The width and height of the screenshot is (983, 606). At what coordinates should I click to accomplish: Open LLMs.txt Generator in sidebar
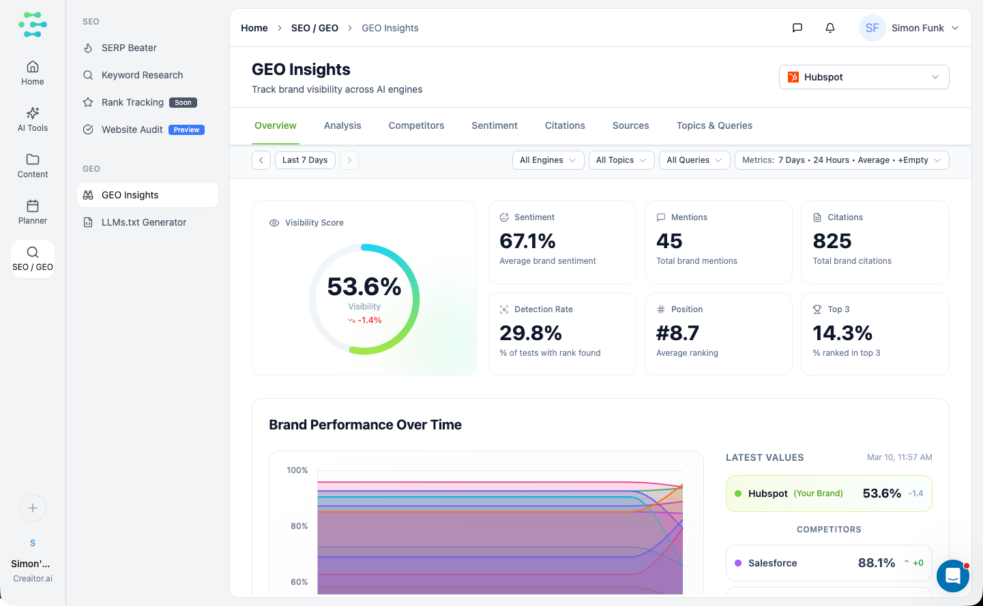[144, 222]
